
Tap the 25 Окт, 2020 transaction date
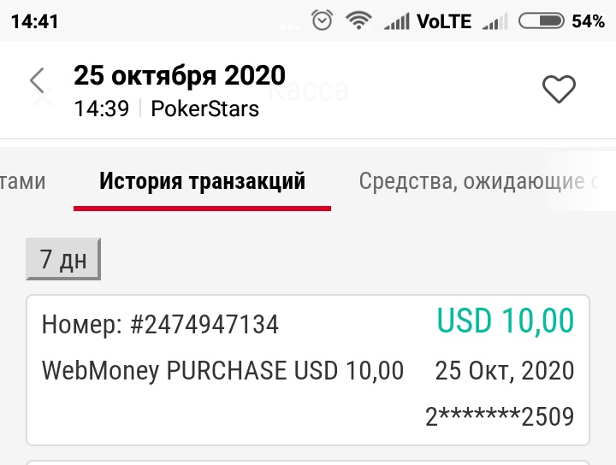click(505, 371)
